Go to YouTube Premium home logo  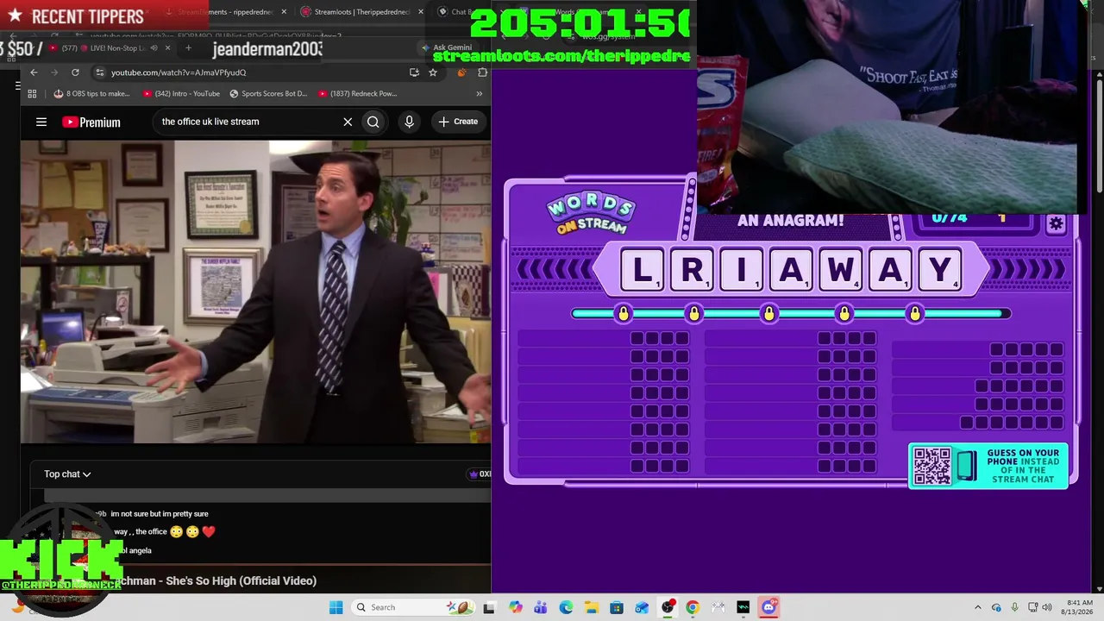pos(91,122)
